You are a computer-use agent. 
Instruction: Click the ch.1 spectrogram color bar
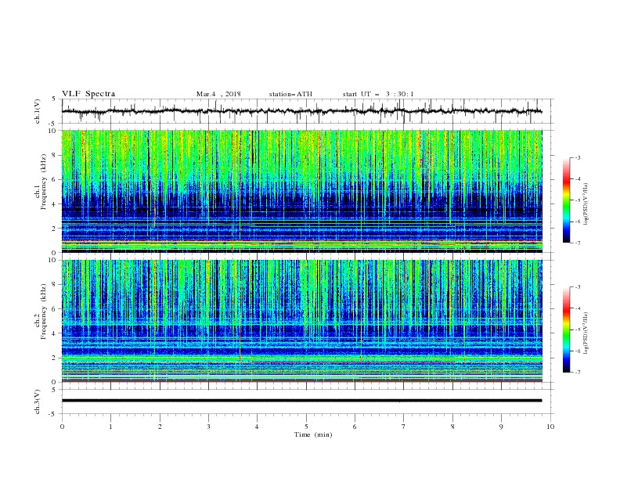coord(566,200)
